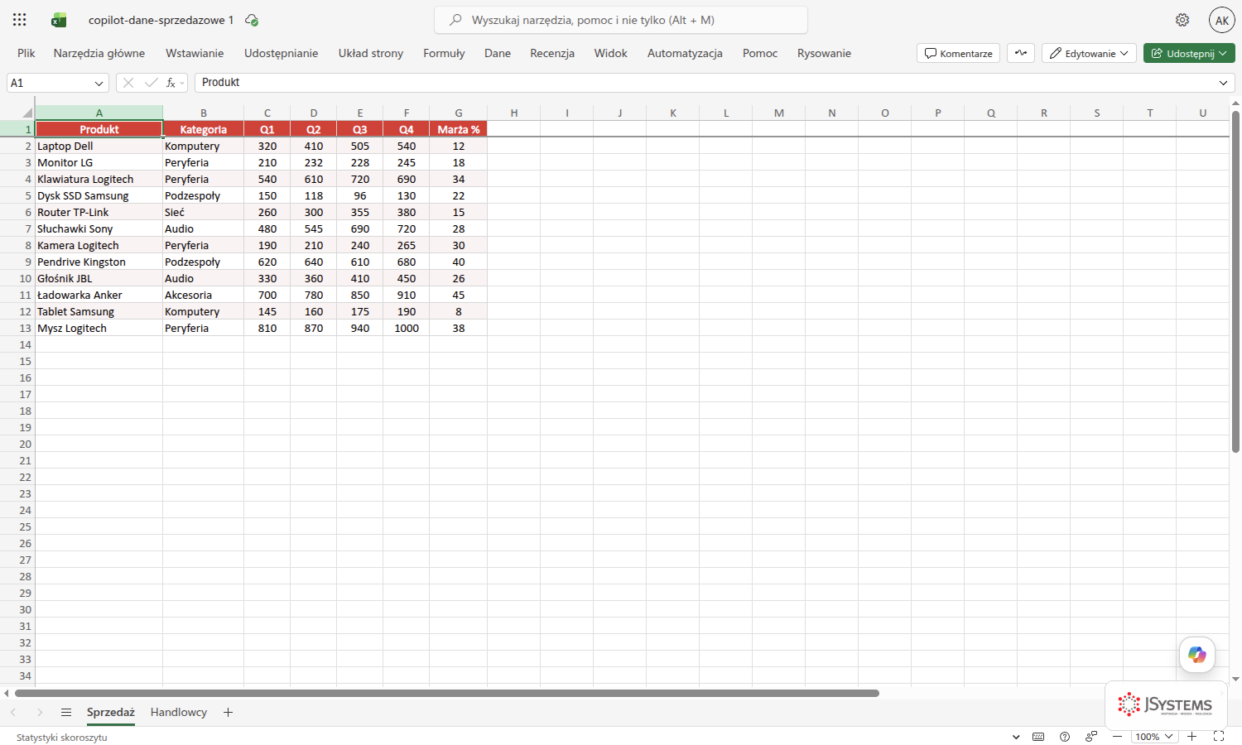Click the horizontal scrollbar thumb
Image resolution: width=1242 pixels, height=745 pixels.
(447, 693)
